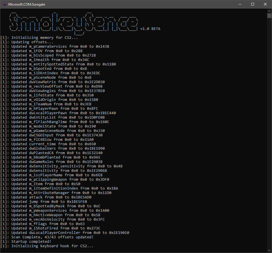Click the 'Updated dwLocalPlayerController' line

pos(65,233)
